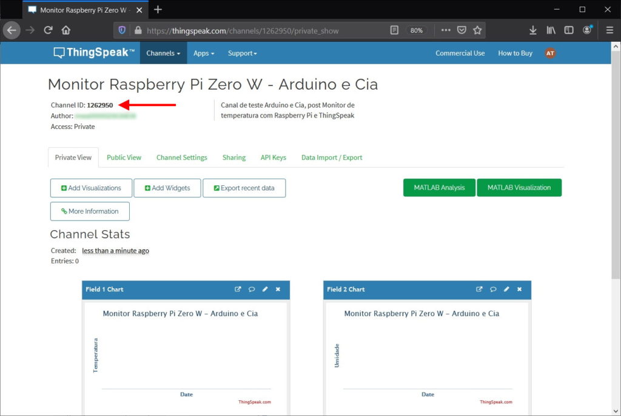Screen dimensions: 621x416
Task: Open a new browser tab
Action: tap(158, 10)
